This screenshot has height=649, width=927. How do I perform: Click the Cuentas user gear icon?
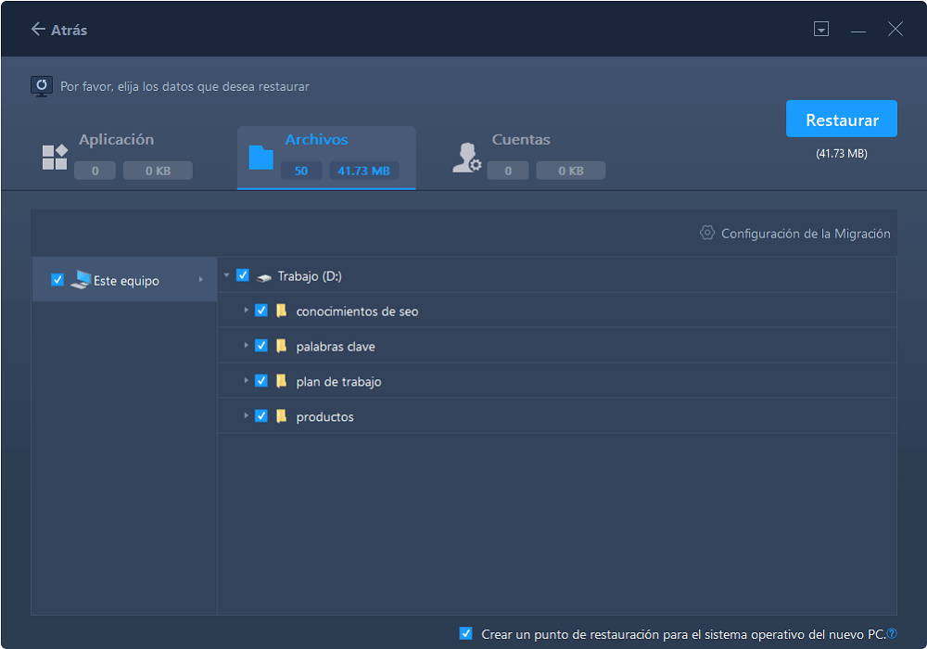[x=467, y=158]
